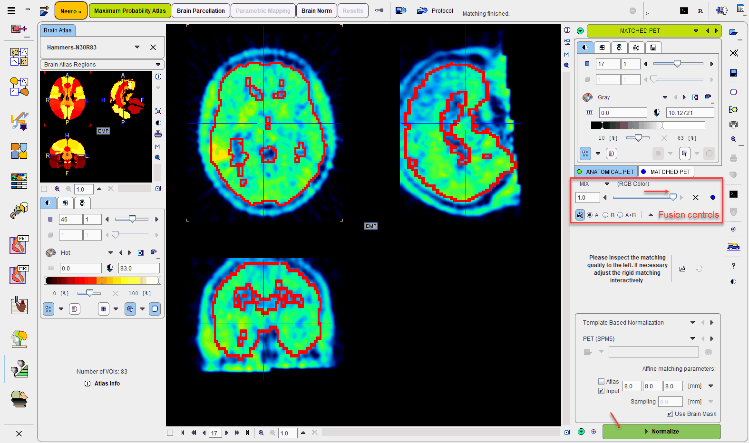Screen dimensions: 749x443
Task: Click the MATCHED PET upper threshold field
Action: pos(690,113)
